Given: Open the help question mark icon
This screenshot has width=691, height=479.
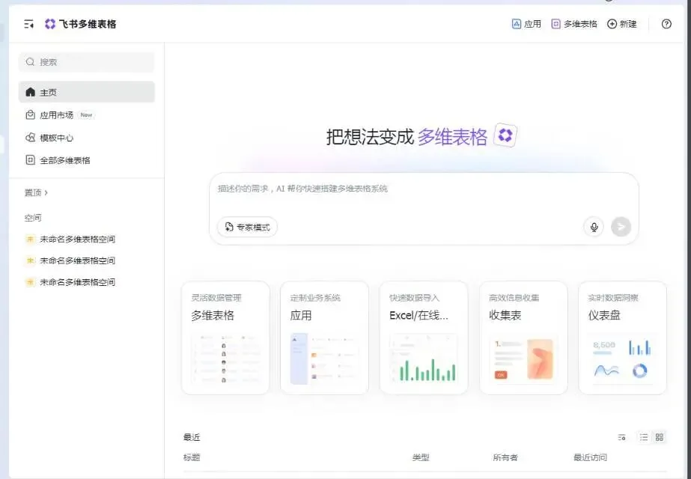Looking at the screenshot, I should 666,24.
